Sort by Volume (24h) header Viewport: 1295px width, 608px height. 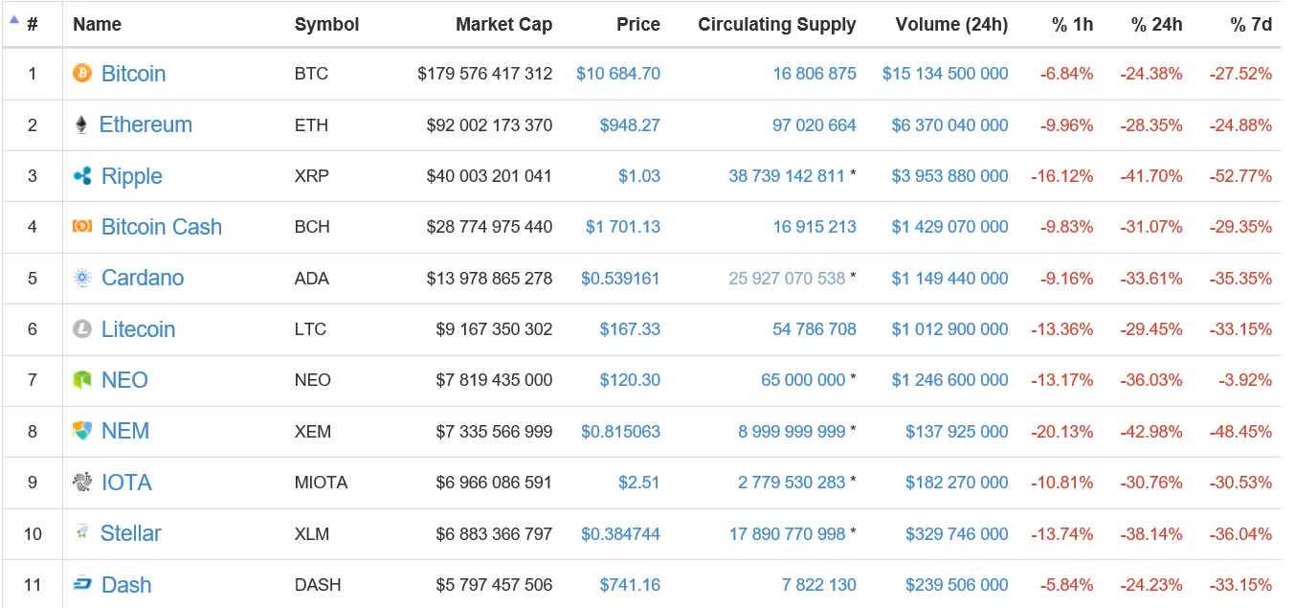point(951,25)
